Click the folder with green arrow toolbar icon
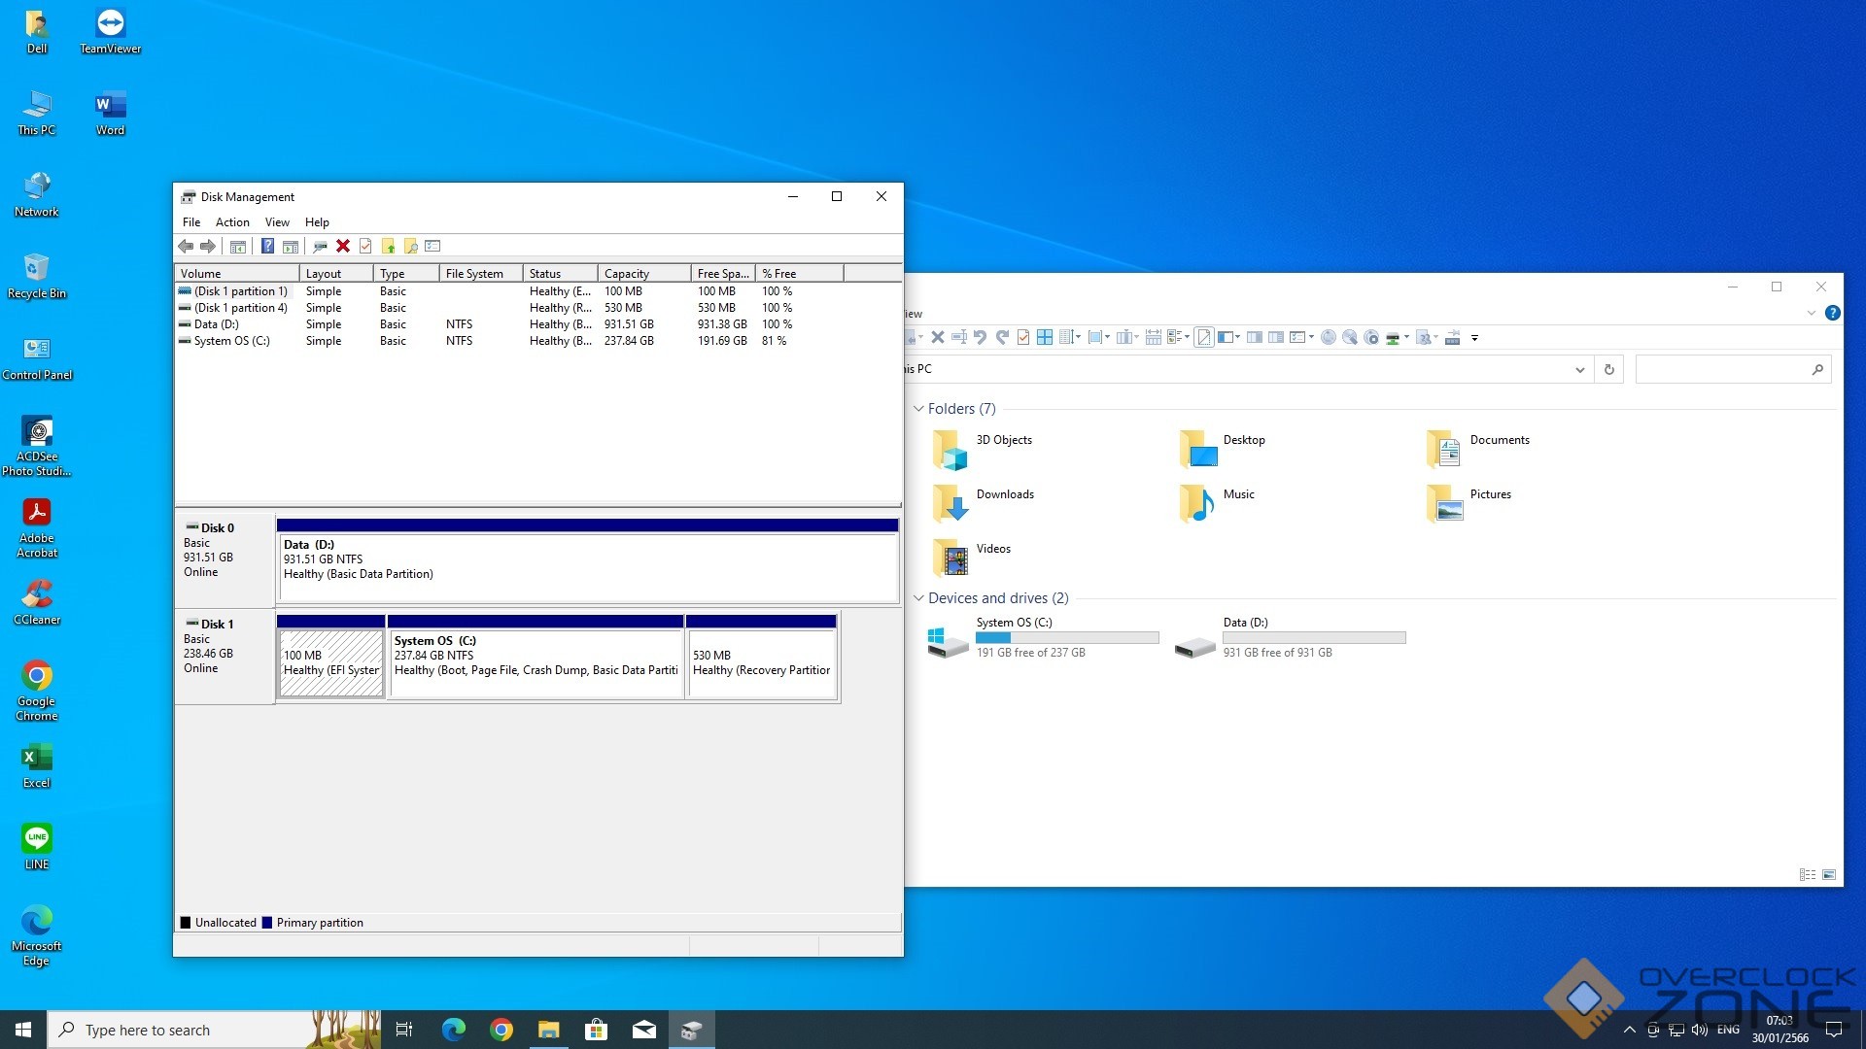Screen dimensions: 1866x1049 tap(388, 247)
